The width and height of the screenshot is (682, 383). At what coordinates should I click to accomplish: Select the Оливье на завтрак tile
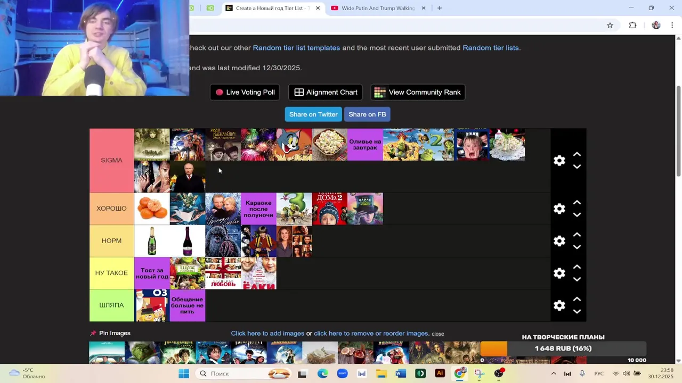[365, 144]
